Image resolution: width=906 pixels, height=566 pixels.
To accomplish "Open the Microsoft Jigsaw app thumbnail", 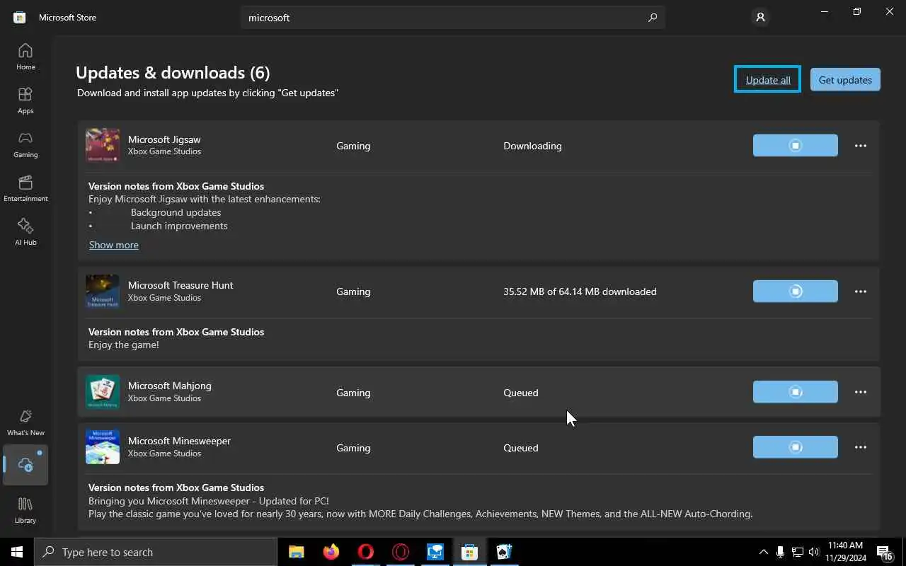I will [103, 146].
